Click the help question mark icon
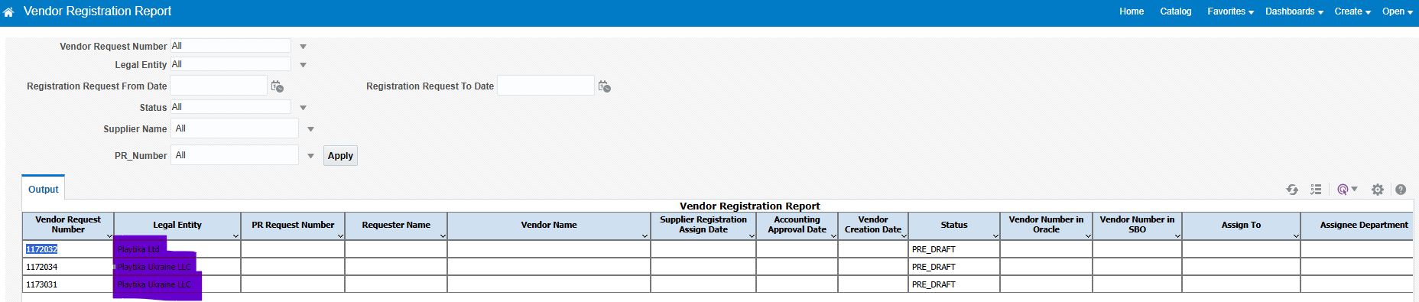Image resolution: width=1419 pixels, height=302 pixels. (x=1401, y=190)
